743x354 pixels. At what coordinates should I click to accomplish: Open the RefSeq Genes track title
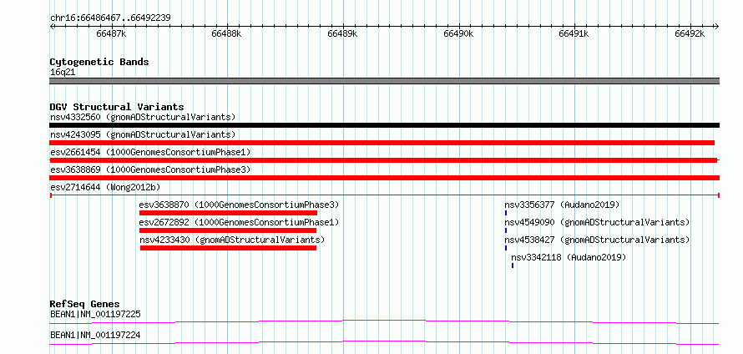click(85, 304)
